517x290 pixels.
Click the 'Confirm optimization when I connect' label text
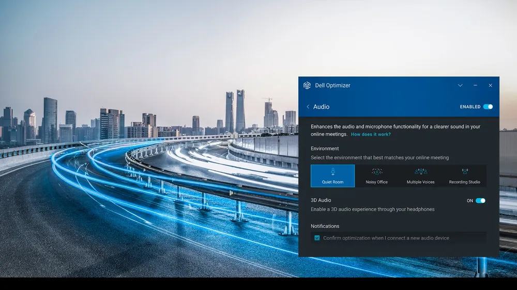point(386,238)
